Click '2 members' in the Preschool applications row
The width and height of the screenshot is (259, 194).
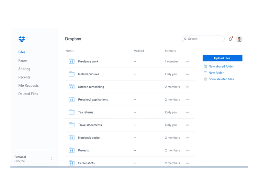[x=173, y=100]
